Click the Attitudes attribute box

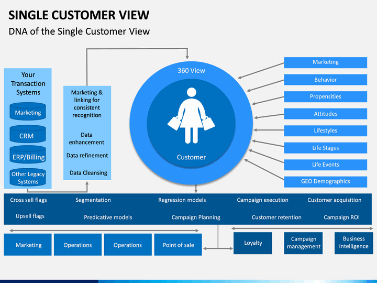point(326,114)
